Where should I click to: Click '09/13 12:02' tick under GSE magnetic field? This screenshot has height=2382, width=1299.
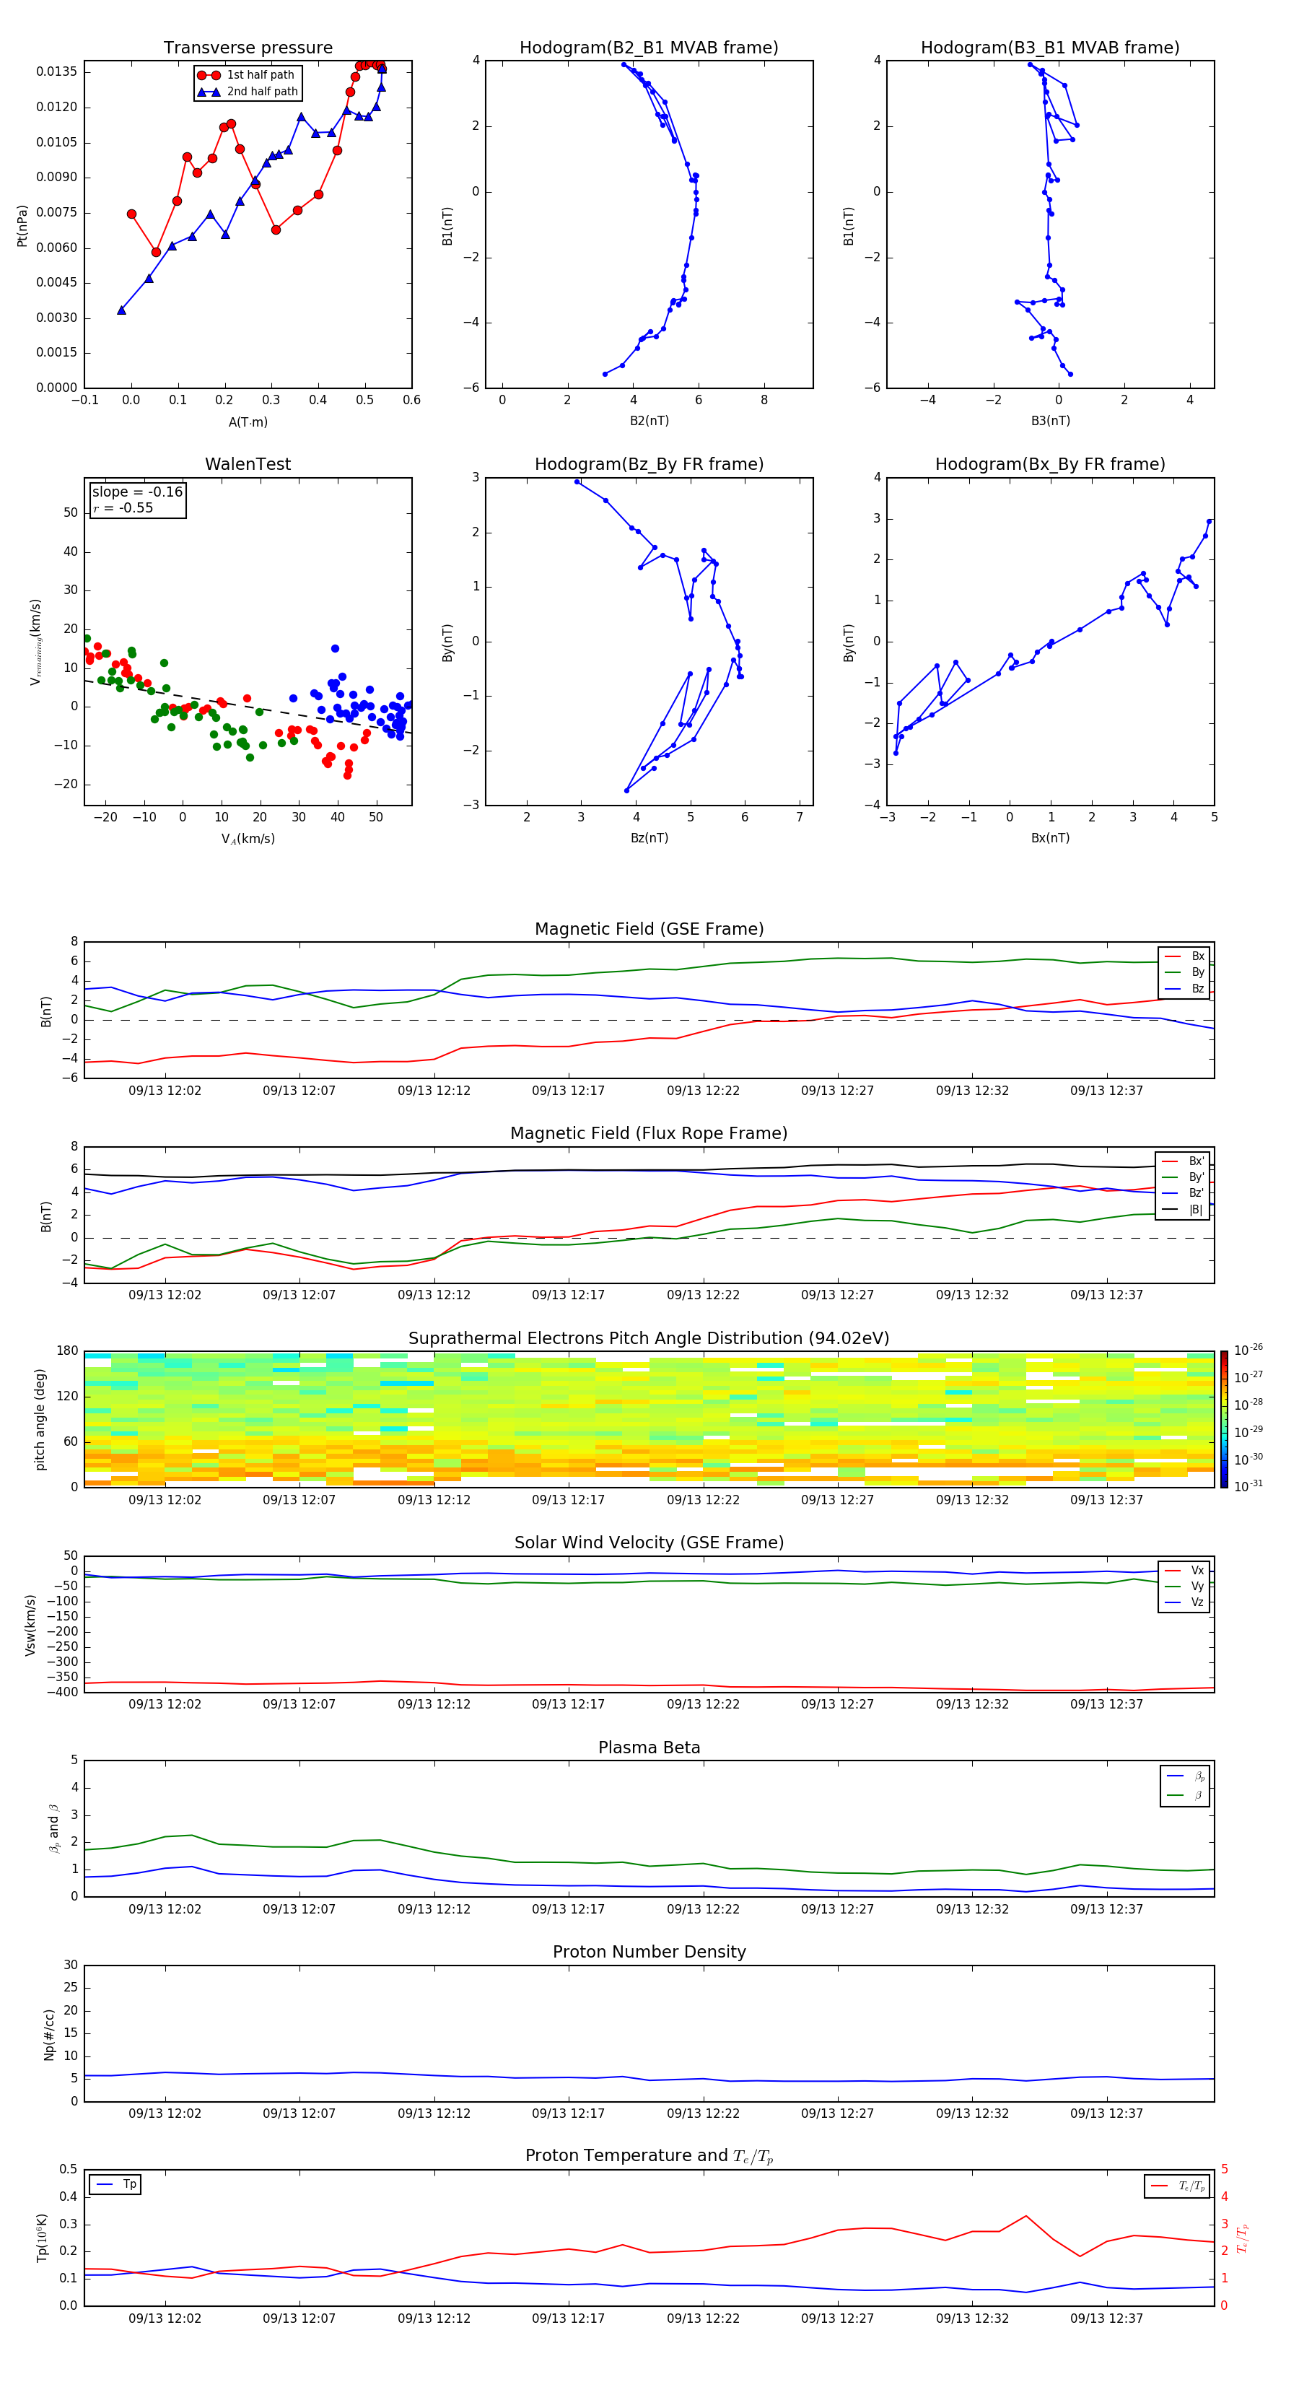pyautogui.click(x=165, y=1091)
